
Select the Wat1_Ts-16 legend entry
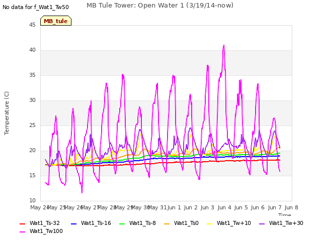click(x=91, y=223)
